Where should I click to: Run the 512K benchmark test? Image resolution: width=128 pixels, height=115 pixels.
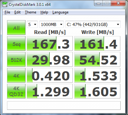tap(16, 59)
